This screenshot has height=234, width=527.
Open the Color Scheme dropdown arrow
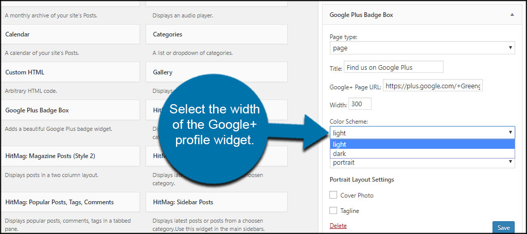pyautogui.click(x=510, y=133)
